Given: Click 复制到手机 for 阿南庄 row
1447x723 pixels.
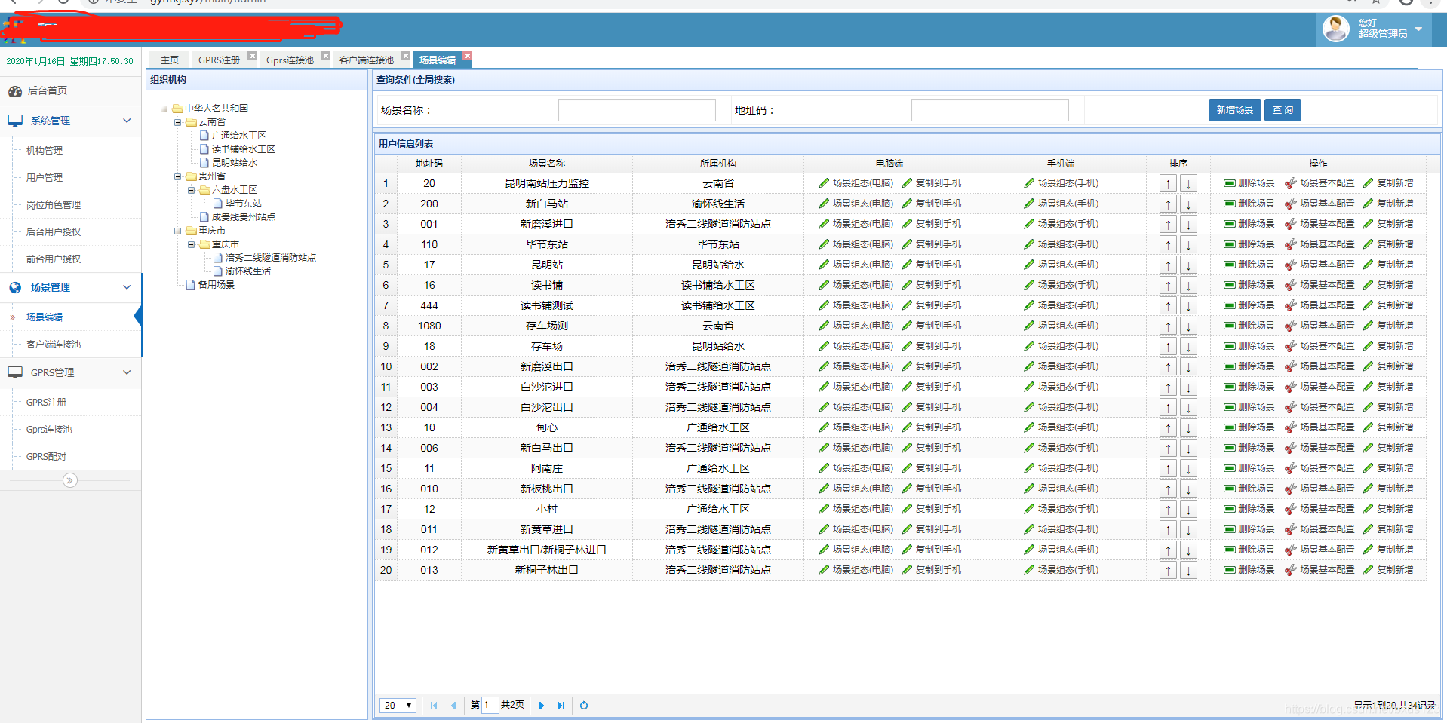Looking at the screenshot, I should (x=932, y=468).
